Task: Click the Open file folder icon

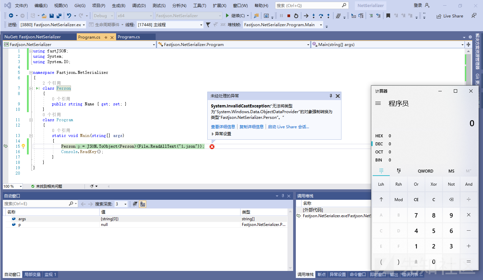Action: click(x=44, y=16)
